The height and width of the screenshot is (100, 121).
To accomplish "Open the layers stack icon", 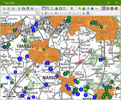I will pyautogui.click(x=84, y=8).
